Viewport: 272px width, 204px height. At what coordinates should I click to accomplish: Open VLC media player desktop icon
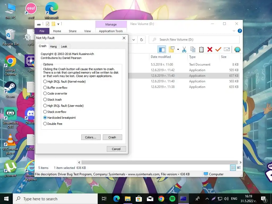click(10, 144)
